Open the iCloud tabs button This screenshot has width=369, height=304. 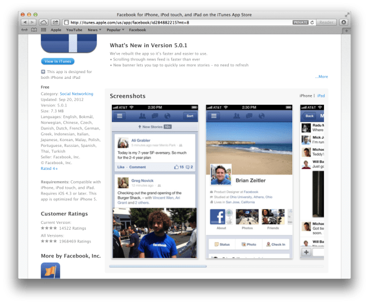pyautogui.click(x=43, y=22)
